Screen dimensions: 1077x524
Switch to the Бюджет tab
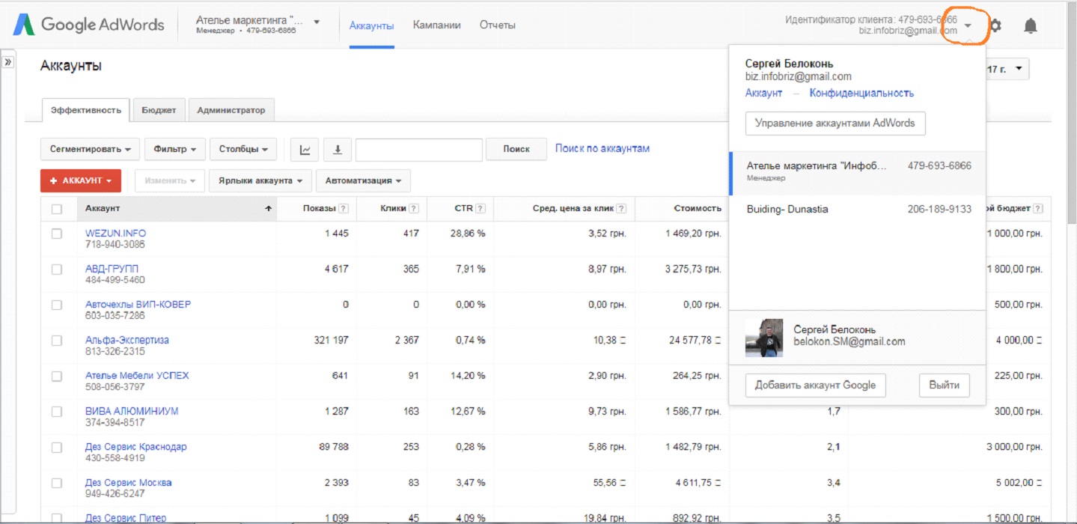(x=159, y=110)
